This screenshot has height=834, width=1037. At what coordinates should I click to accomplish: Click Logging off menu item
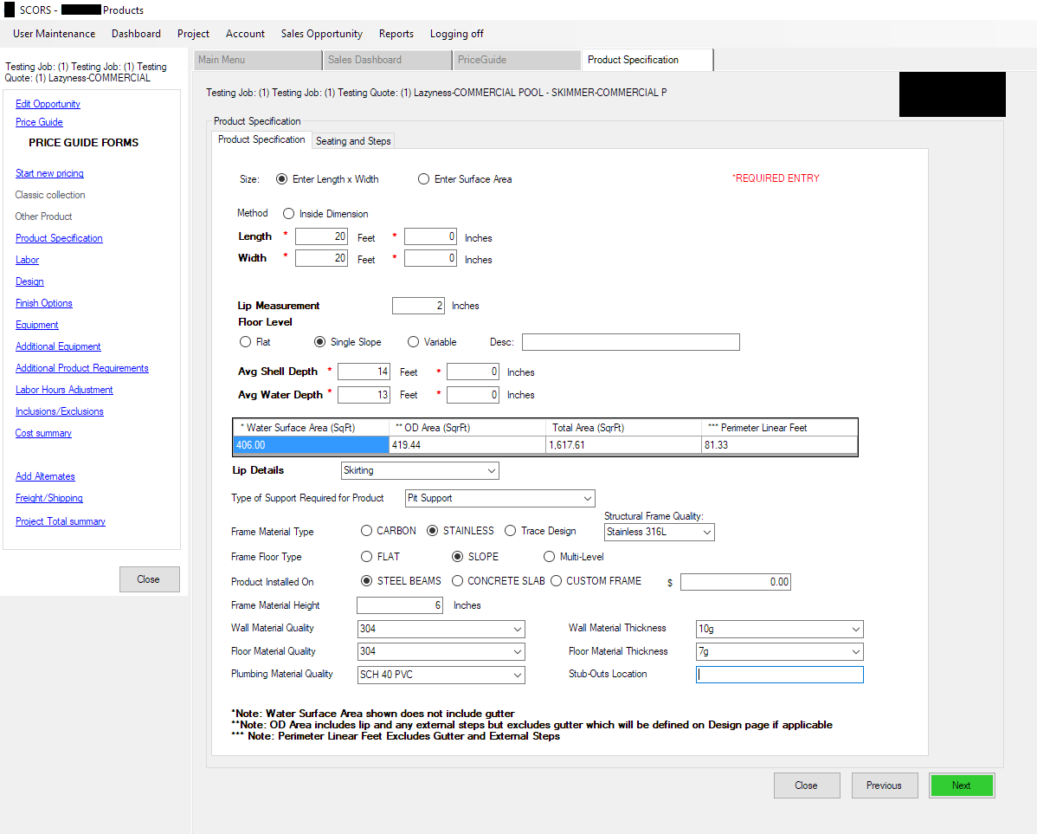pos(457,34)
